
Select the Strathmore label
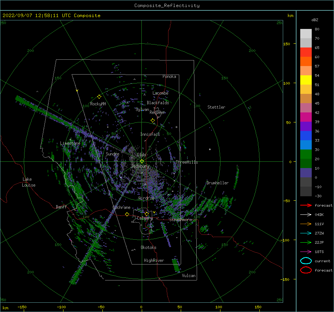click(181, 220)
